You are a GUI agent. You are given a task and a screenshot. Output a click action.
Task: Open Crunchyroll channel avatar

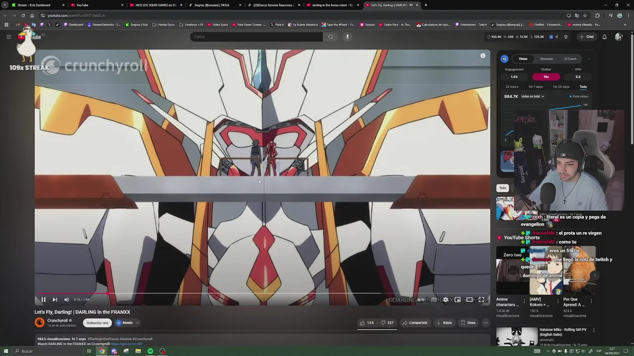coord(40,322)
